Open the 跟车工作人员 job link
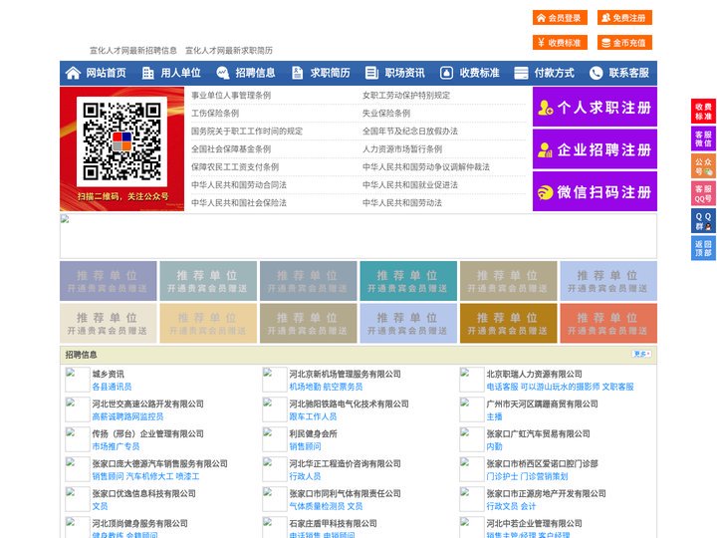Viewport: 717px width, 538px height. pyautogui.click(x=314, y=416)
